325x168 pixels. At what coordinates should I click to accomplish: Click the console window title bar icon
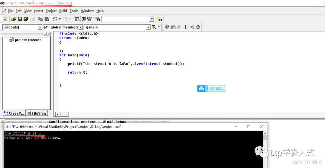(8, 126)
